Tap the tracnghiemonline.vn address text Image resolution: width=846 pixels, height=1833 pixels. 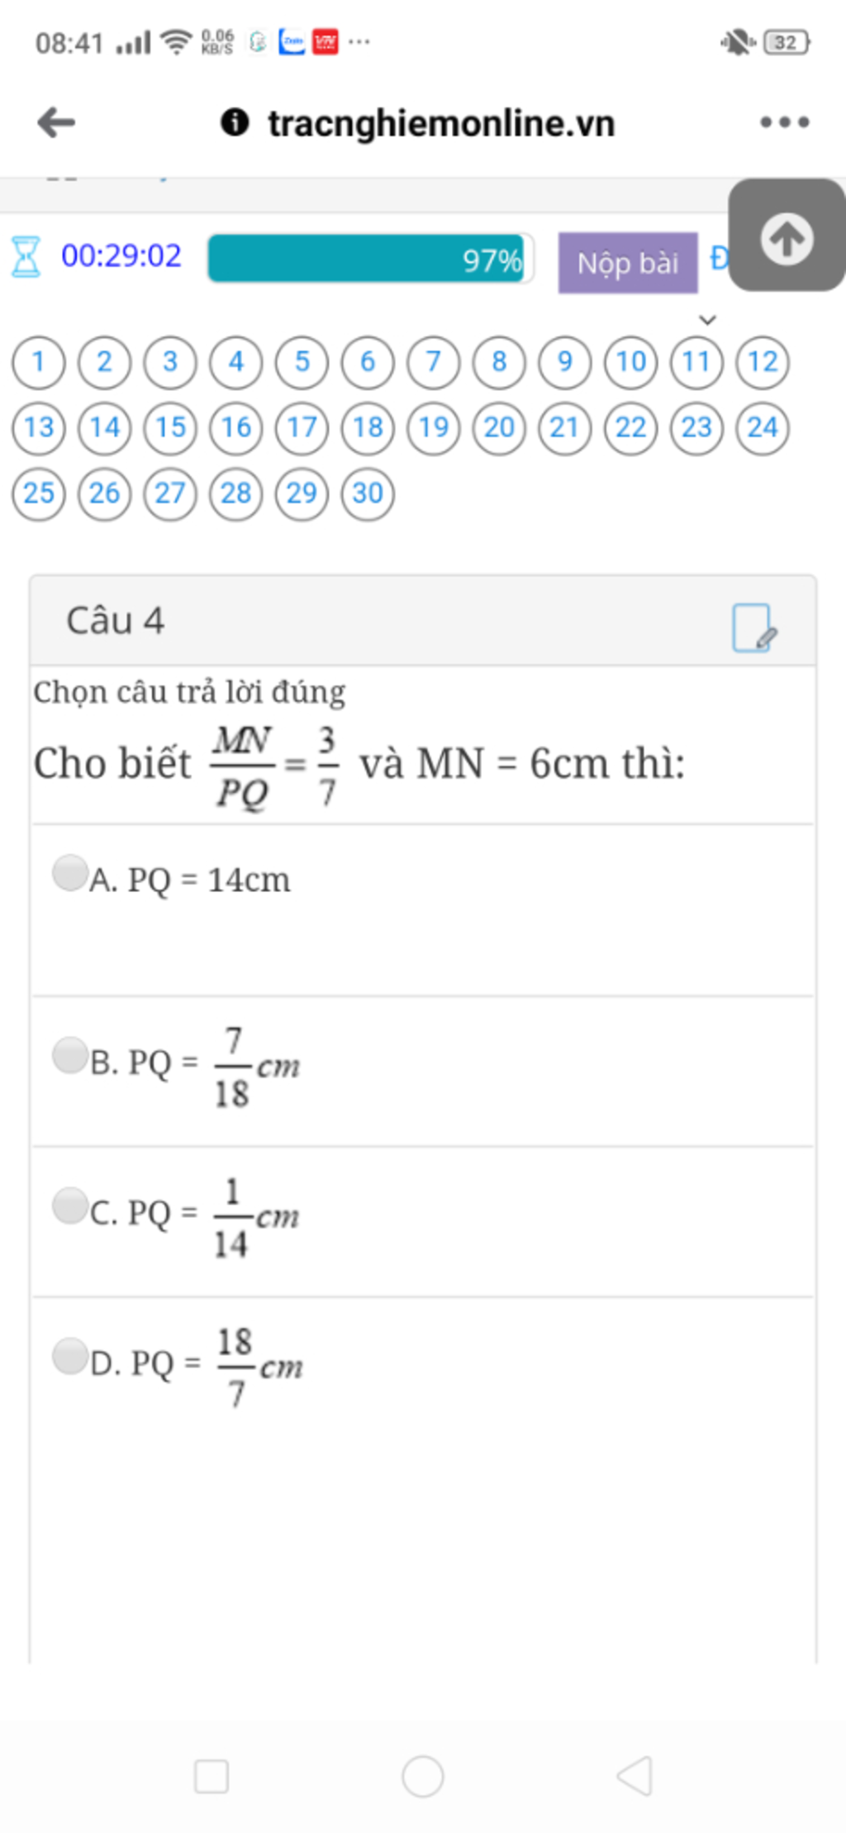(441, 123)
